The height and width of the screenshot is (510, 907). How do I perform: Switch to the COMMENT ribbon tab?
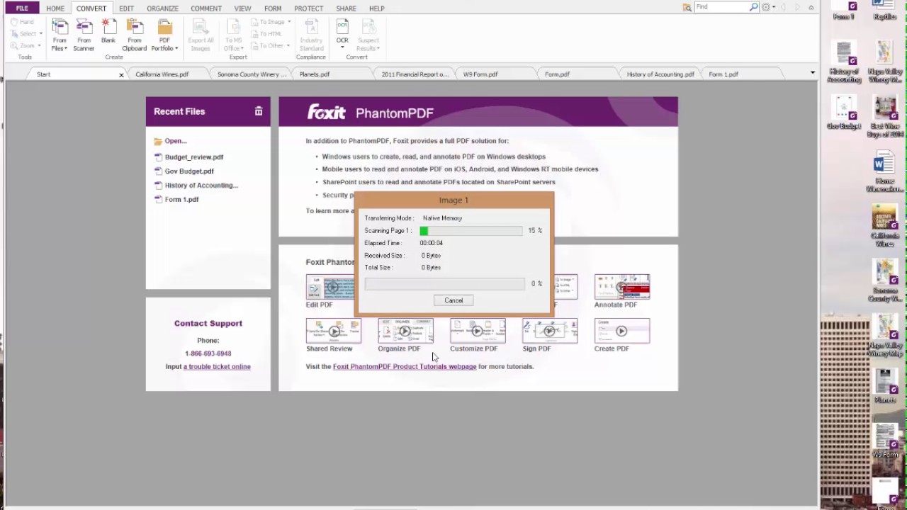click(205, 8)
